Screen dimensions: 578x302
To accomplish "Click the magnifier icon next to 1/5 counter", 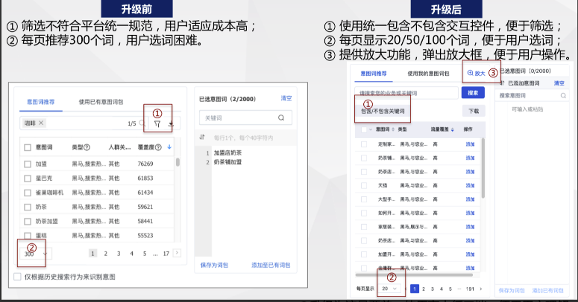I will [142, 123].
